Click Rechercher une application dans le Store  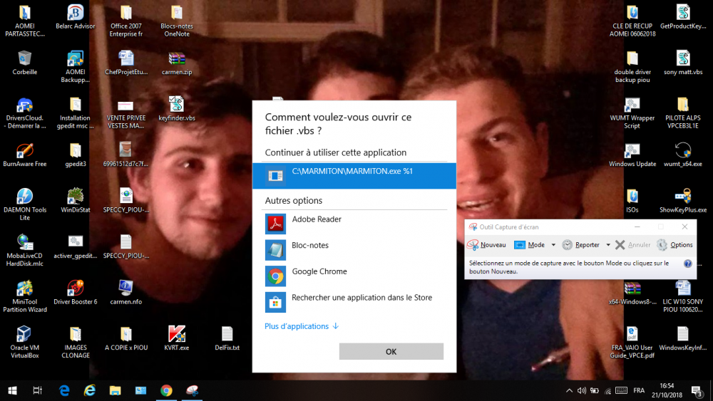[361, 298]
